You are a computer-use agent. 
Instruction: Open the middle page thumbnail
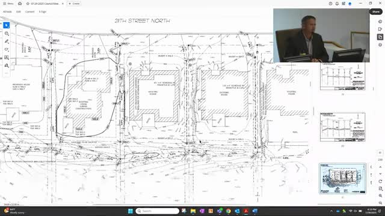click(x=342, y=127)
